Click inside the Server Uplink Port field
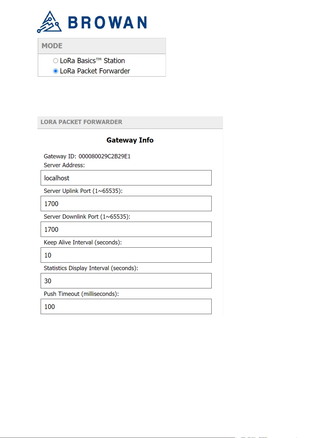Viewport: 310px width, 438px height. (126, 204)
